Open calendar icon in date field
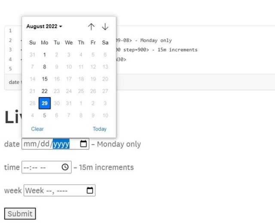The image size is (275, 223). pos(83,144)
